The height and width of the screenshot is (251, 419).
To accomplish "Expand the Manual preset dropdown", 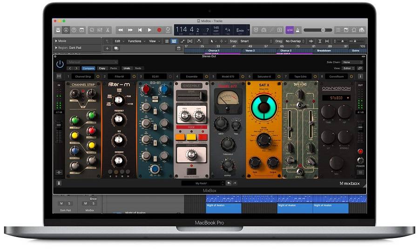I will point(92,62).
